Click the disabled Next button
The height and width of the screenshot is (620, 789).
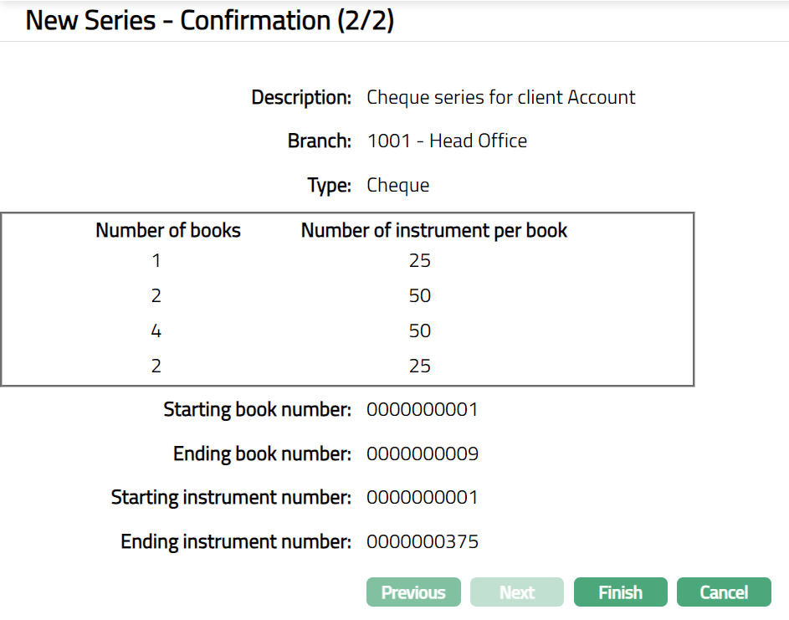(517, 592)
